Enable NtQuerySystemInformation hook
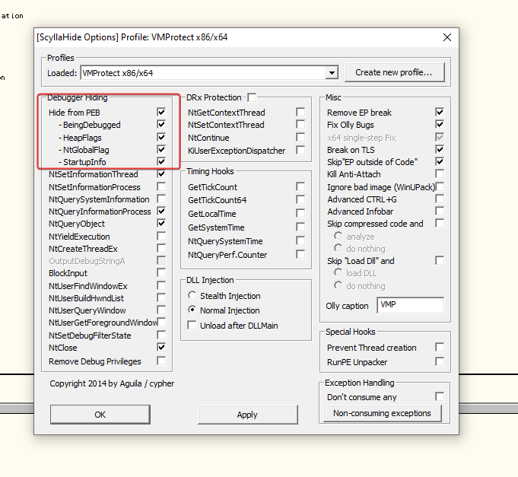The height and width of the screenshot is (477, 518). 161,199
